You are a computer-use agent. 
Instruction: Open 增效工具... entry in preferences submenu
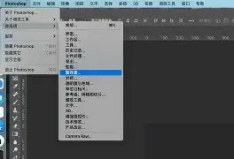pyautogui.click(x=91, y=100)
